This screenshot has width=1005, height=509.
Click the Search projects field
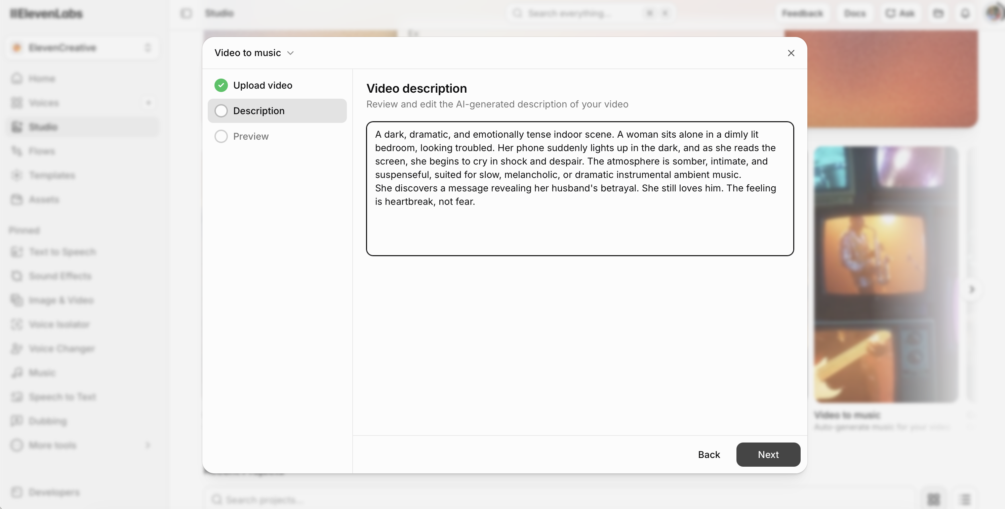(x=560, y=499)
